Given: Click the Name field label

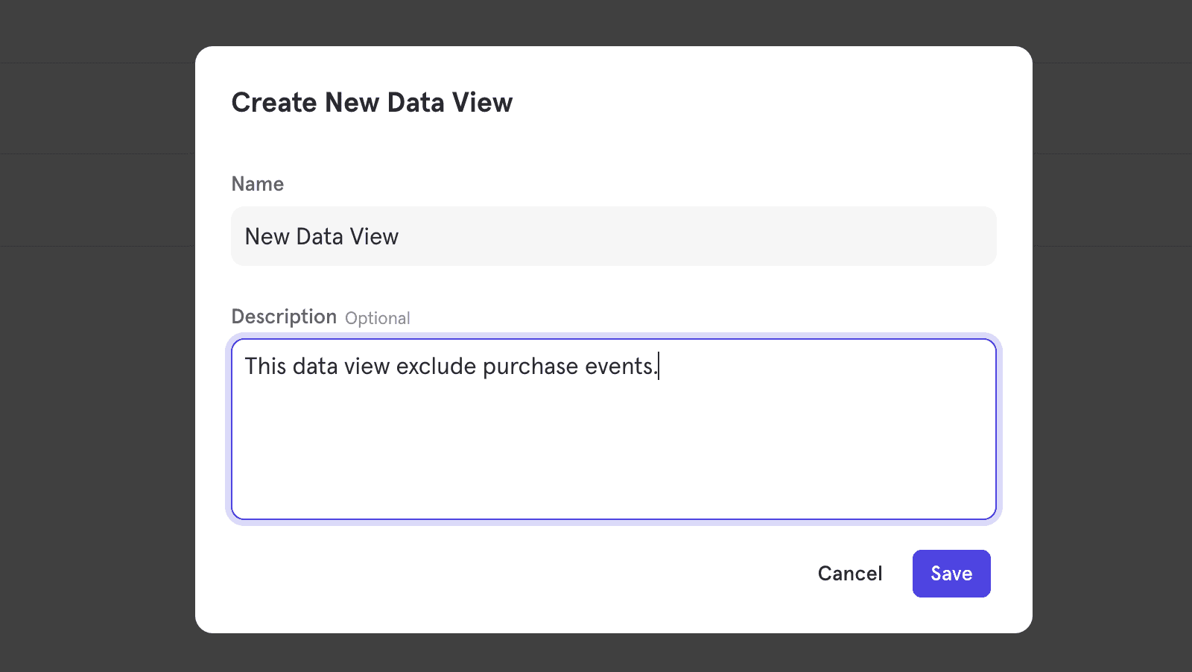Looking at the screenshot, I should (257, 183).
